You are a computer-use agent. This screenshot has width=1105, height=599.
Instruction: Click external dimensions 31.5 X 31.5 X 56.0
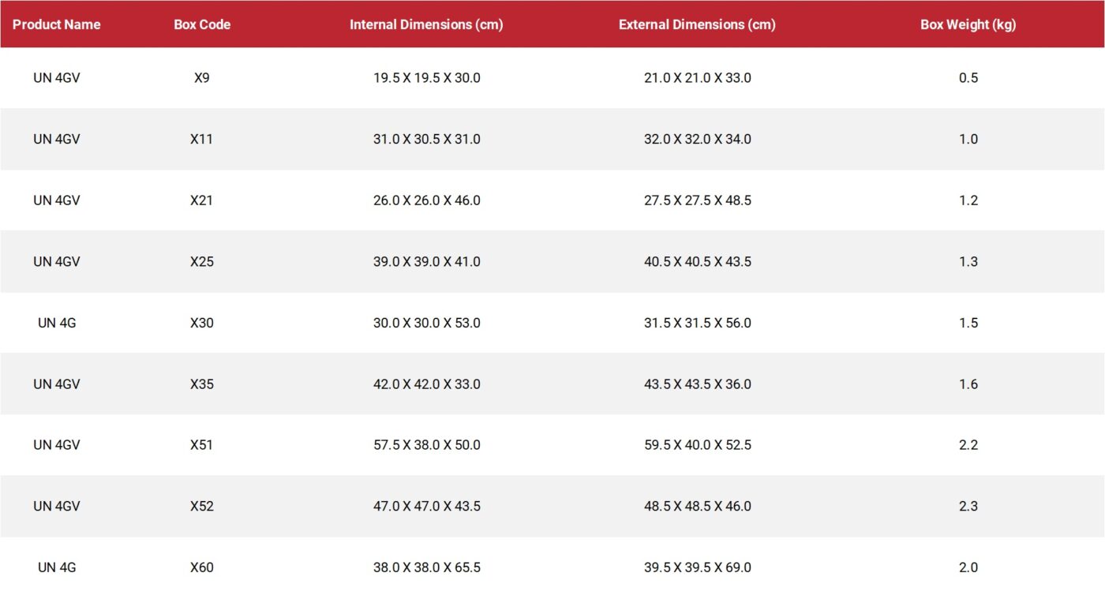click(x=698, y=323)
